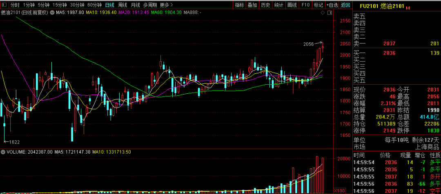Click the VOLUME: 2042387.00 label
The image size is (441, 194).
(29, 152)
